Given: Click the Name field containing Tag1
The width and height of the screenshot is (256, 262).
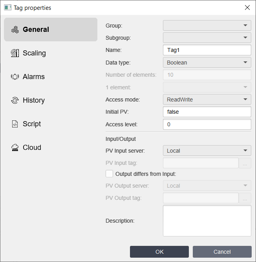Looking at the screenshot, I should [207, 50].
